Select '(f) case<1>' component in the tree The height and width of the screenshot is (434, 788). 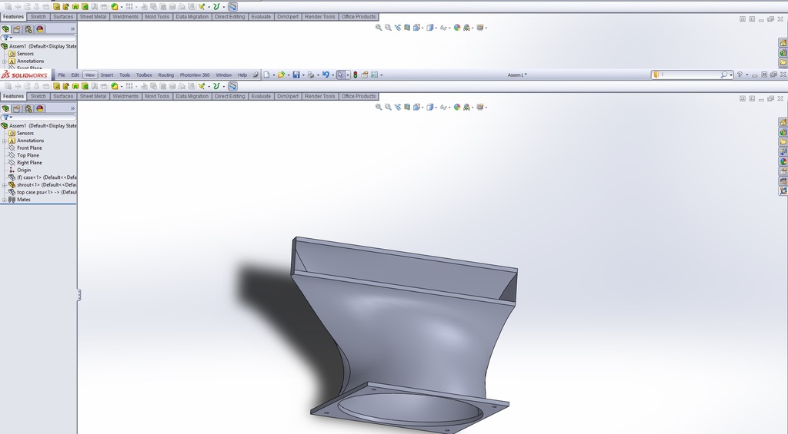tap(47, 177)
